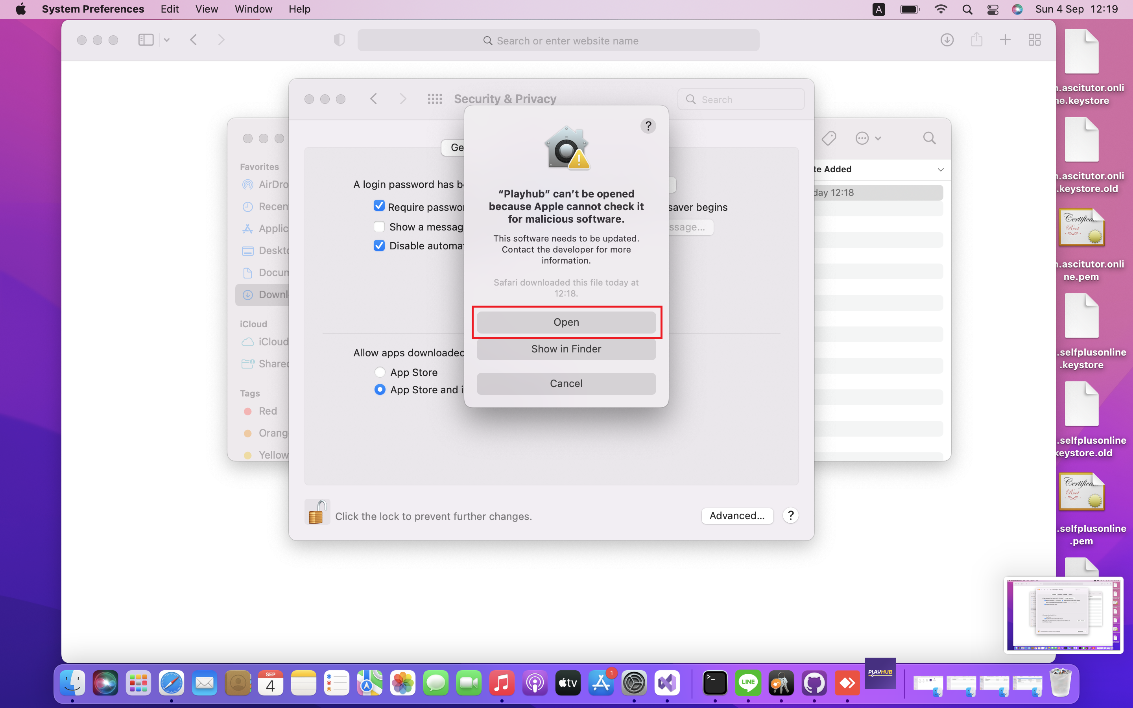Screen dimensions: 1133x708
Task: Focus the System Preferences search field
Action: (741, 99)
